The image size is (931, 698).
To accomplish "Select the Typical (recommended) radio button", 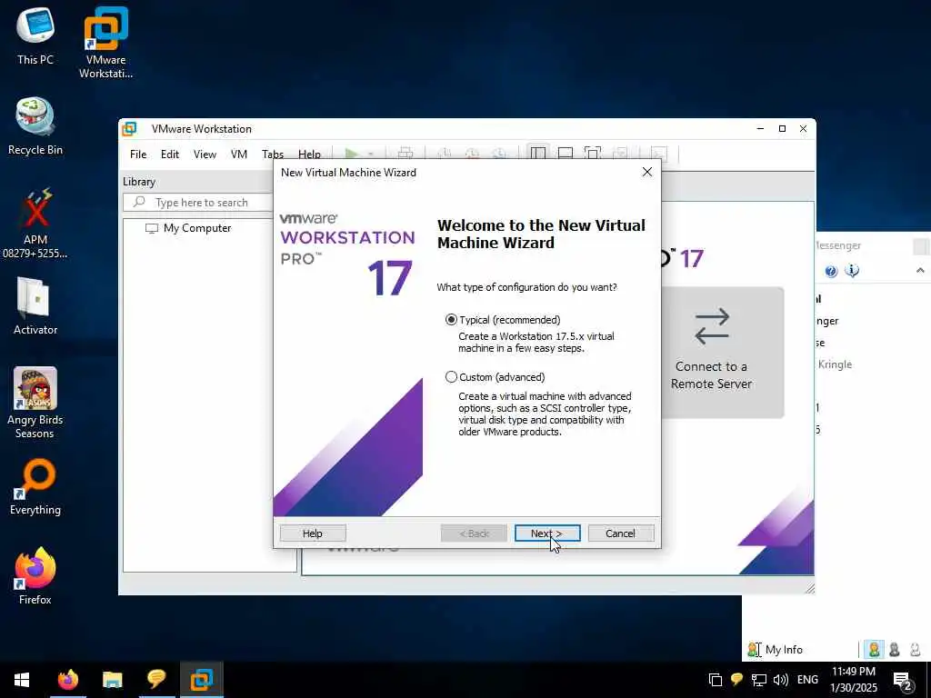I will [x=451, y=320].
